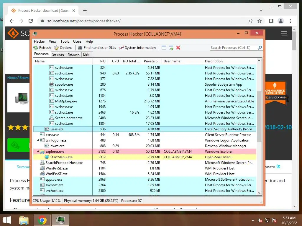The width and height of the screenshot is (302, 226).
Task: Click the network tray icon
Action: [x=267, y=220]
